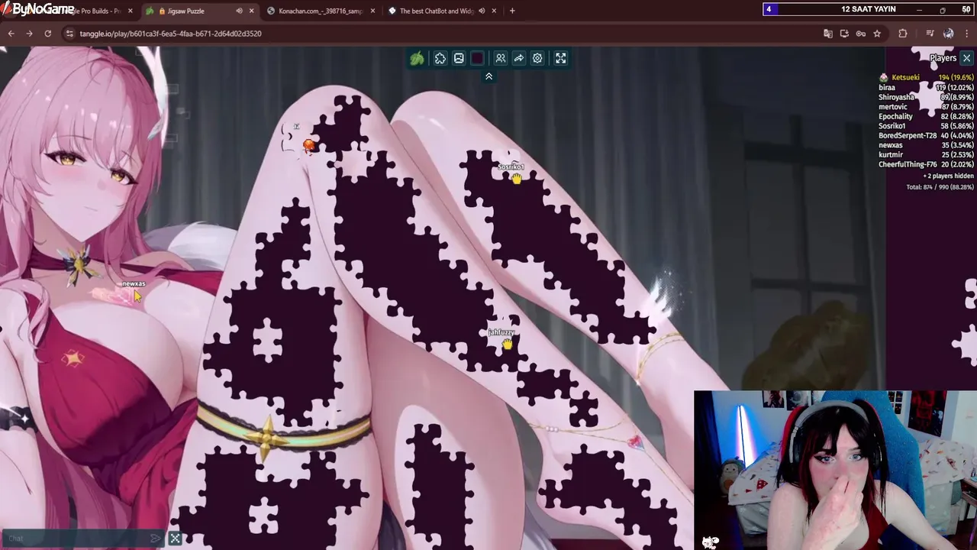977x550 pixels.
Task: Click the Sosriko1 player cursor
Action: [x=517, y=178]
